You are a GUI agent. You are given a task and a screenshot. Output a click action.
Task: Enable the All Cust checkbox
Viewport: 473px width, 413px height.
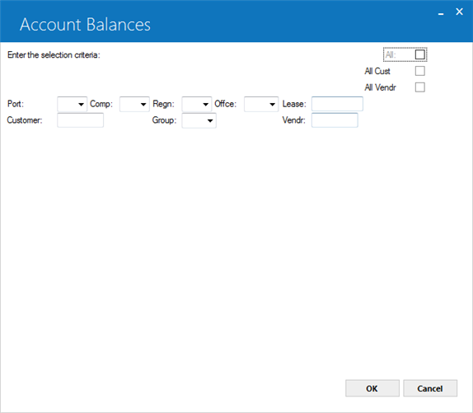tap(420, 71)
